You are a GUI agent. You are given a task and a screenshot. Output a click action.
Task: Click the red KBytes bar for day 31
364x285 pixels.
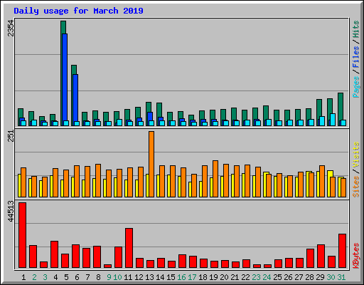[342, 251]
